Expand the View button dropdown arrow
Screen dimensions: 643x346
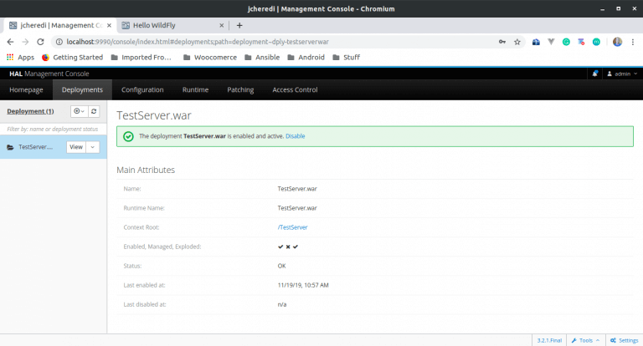coord(93,147)
